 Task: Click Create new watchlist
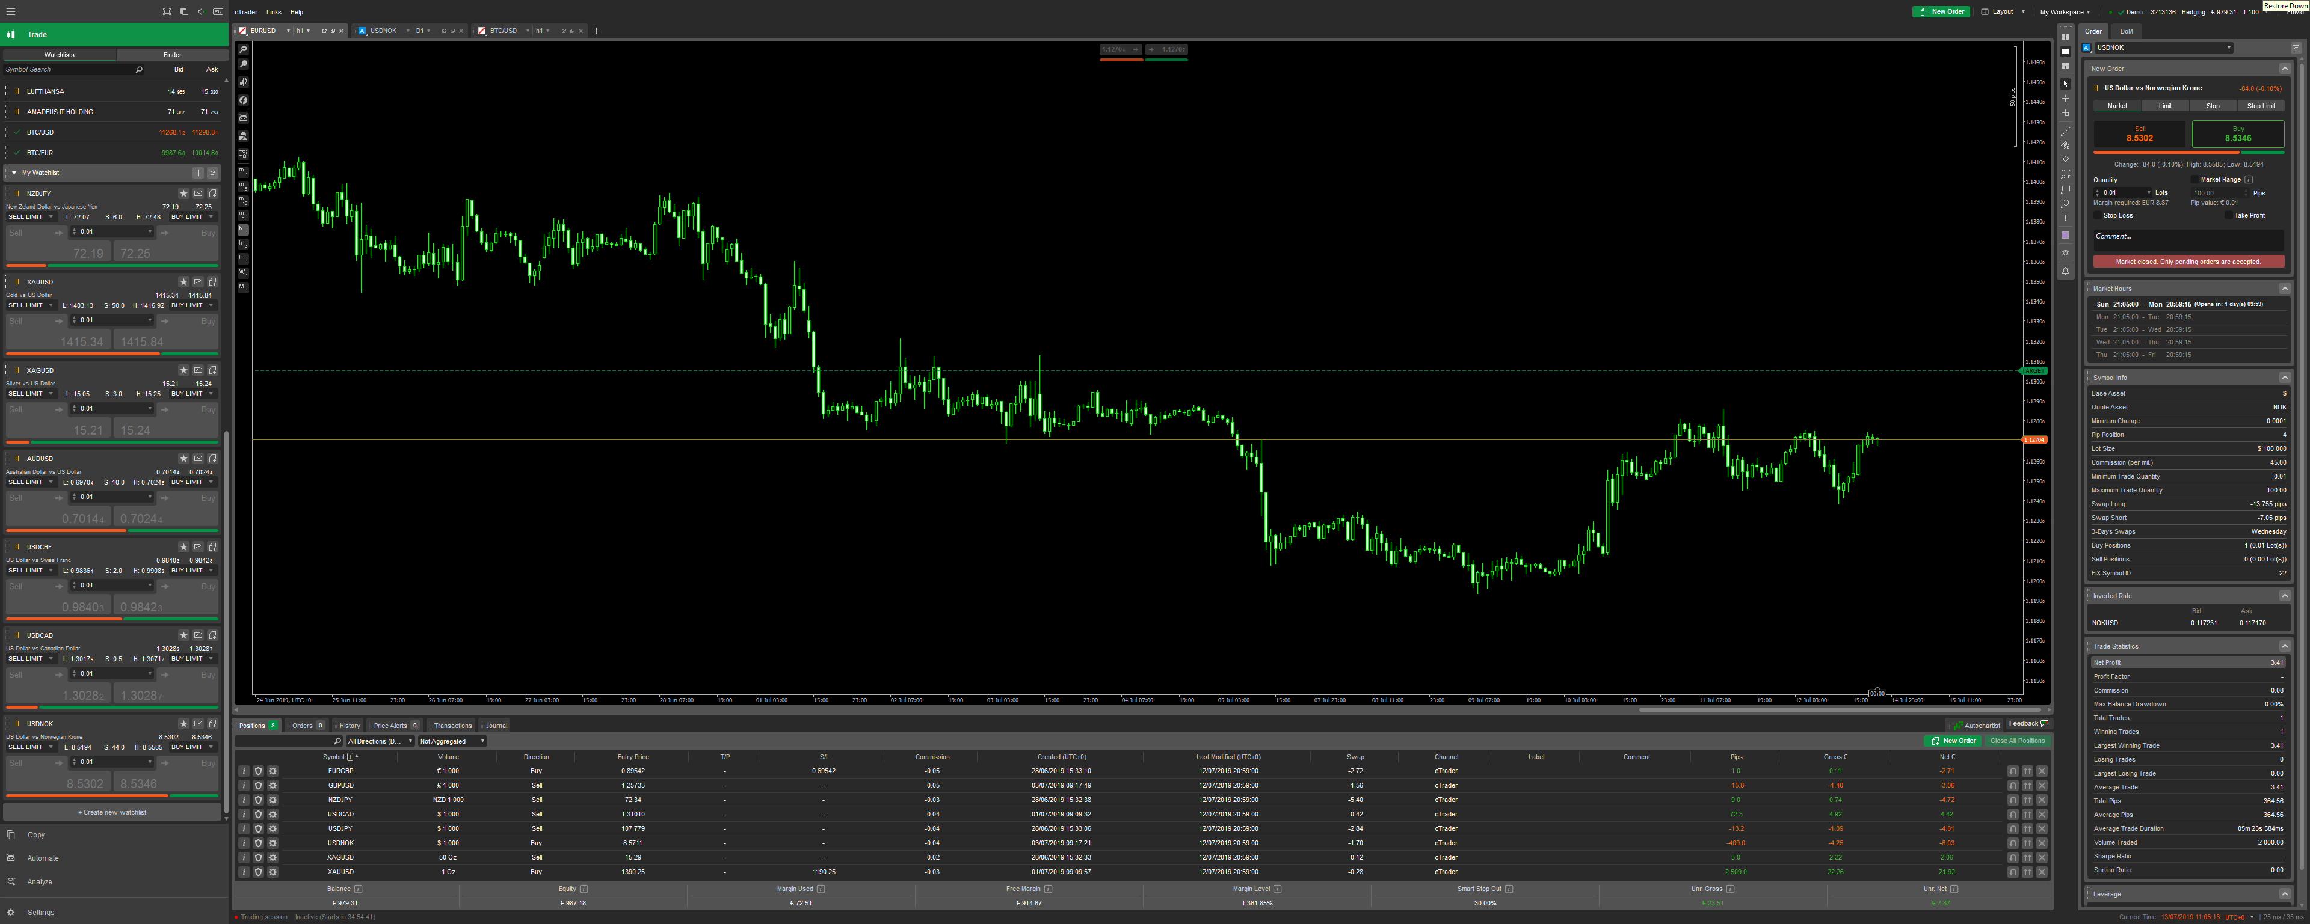point(112,813)
